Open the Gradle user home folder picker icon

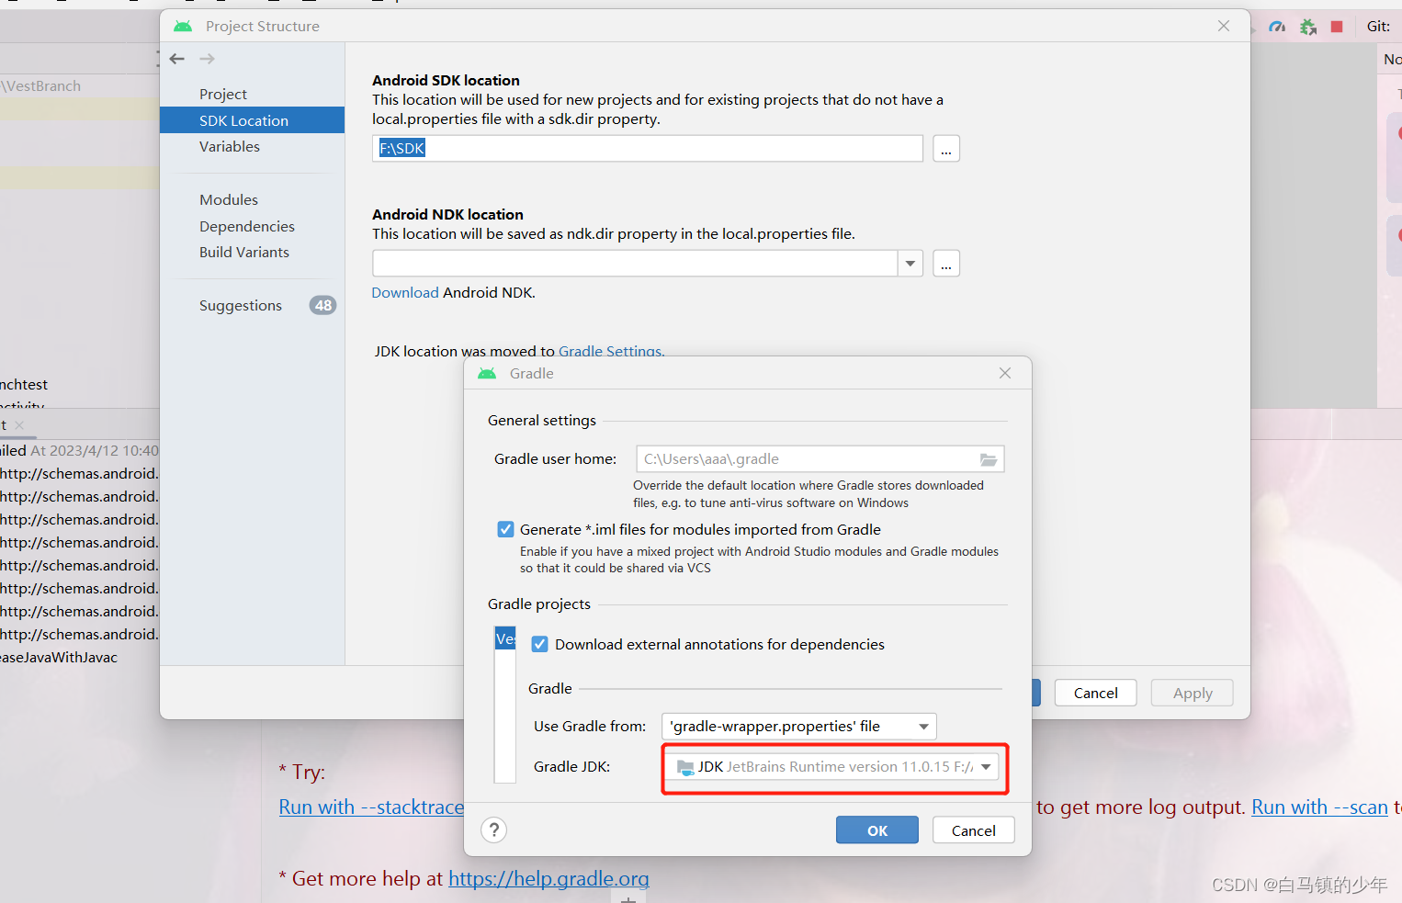(989, 458)
